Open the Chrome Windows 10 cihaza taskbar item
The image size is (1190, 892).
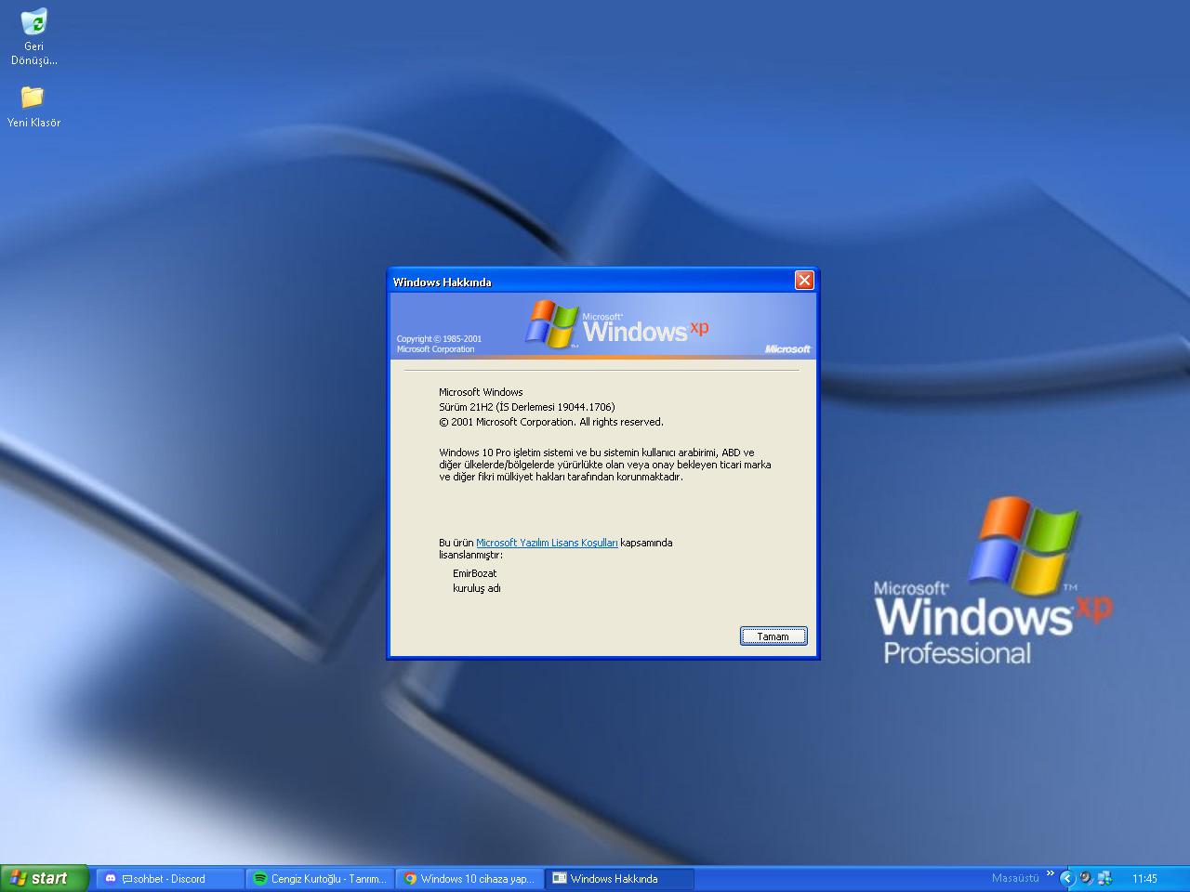(x=470, y=878)
